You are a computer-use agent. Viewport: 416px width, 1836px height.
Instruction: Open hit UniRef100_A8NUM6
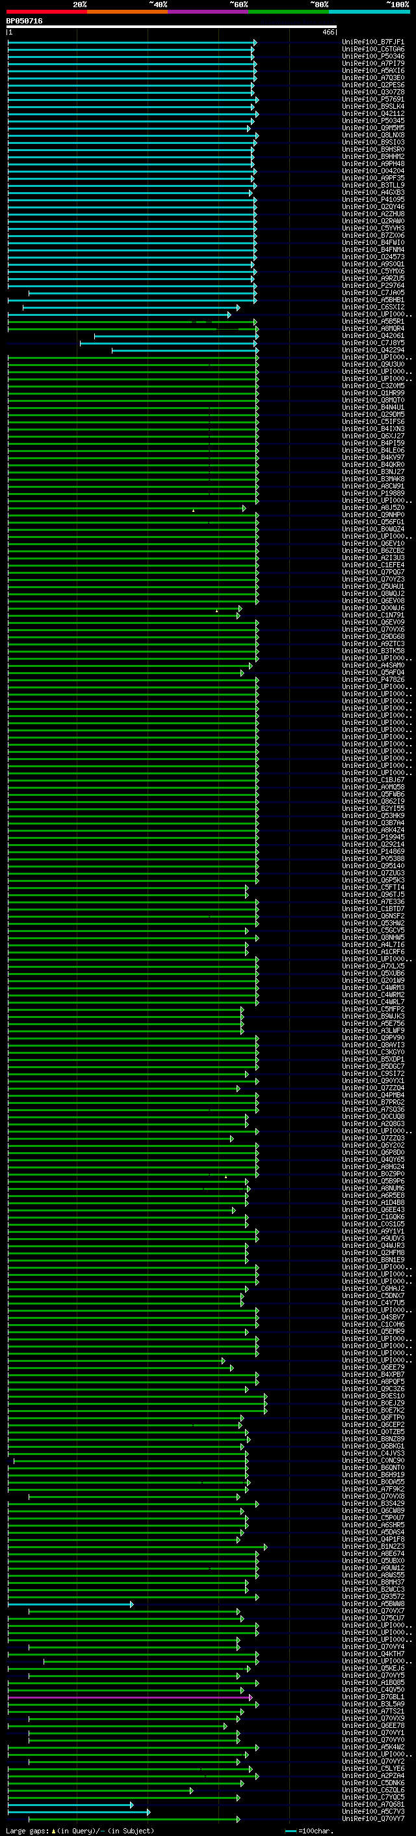pos(372,1188)
